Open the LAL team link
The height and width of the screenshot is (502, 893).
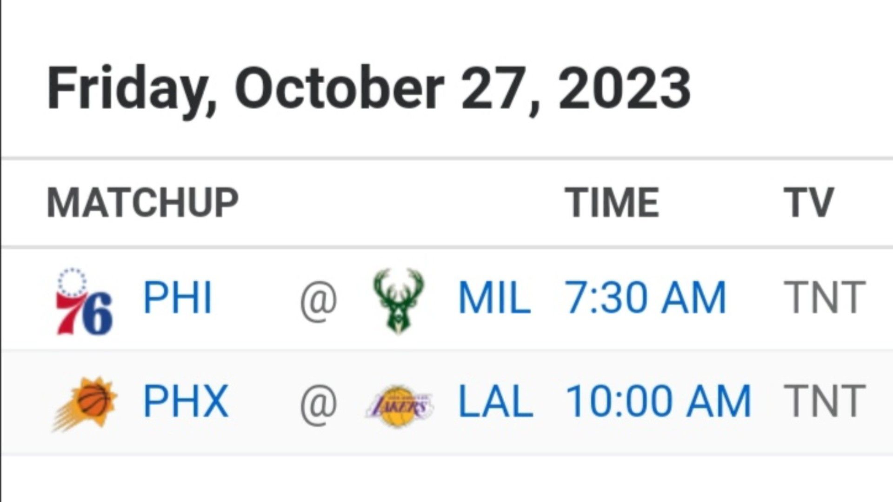(x=495, y=401)
